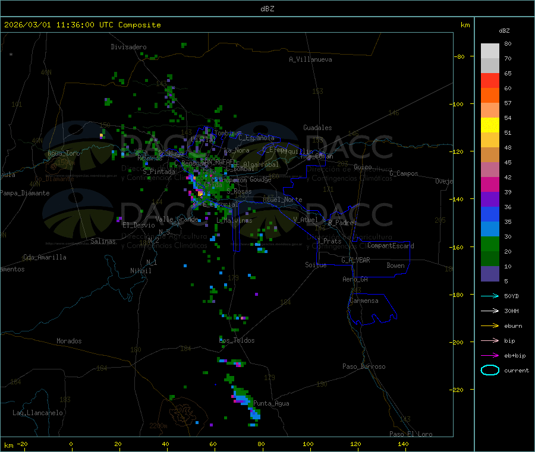Click the 'El_Desvio' place label
535x452 pixels.
pos(139,225)
